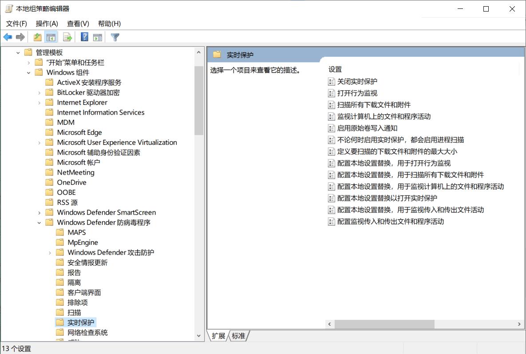
Task: Expand the Internet Explorer node
Action: click(x=39, y=102)
